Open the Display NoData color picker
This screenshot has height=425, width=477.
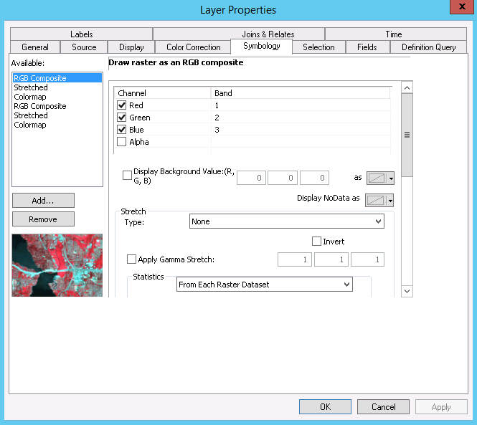click(379, 200)
